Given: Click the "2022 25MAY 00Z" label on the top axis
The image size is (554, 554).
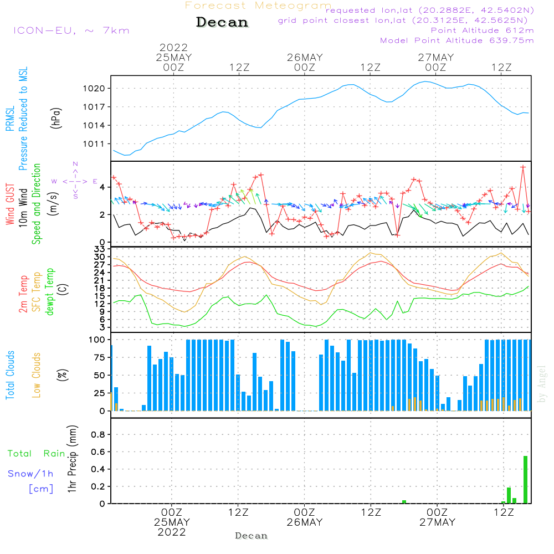Looking at the screenshot, I should pyautogui.click(x=174, y=57).
